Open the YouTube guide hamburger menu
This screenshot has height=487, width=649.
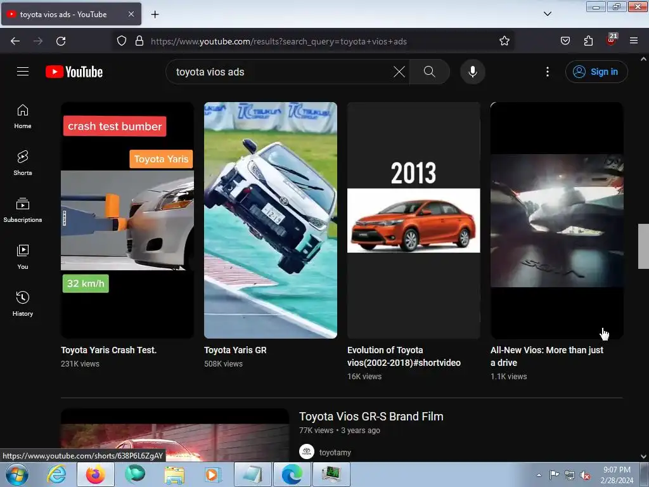[23, 72]
